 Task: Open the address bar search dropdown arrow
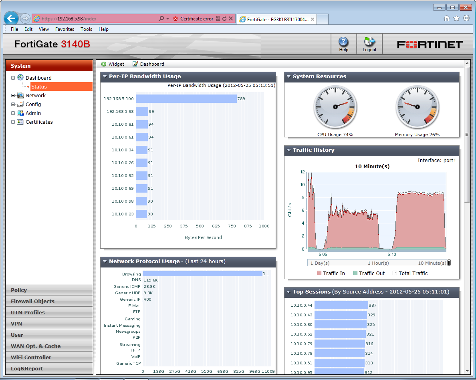point(167,18)
